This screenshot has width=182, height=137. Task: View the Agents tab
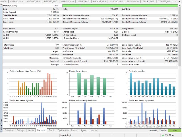pos(84,130)
